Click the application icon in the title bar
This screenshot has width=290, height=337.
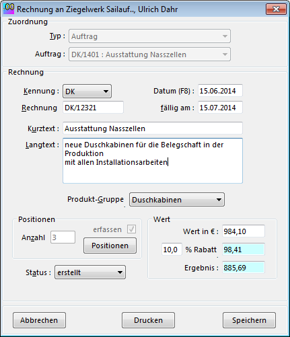click(9, 9)
